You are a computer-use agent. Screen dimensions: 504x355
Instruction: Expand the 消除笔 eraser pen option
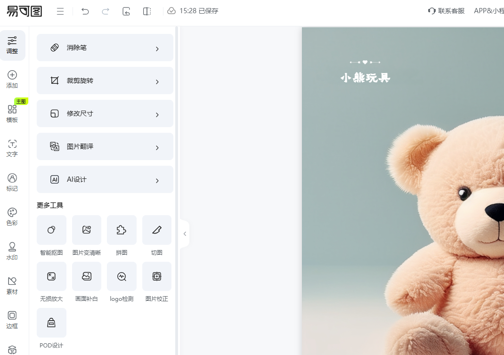[105, 48]
